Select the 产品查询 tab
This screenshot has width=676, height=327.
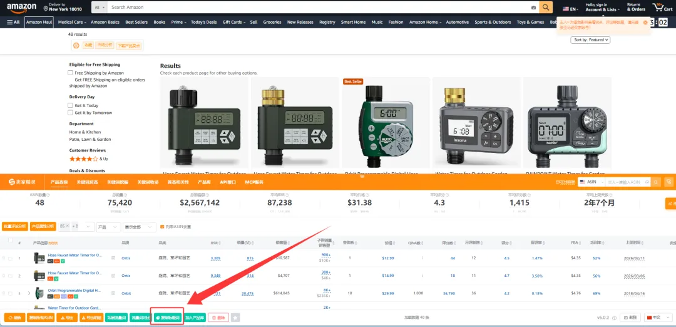point(59,182)
